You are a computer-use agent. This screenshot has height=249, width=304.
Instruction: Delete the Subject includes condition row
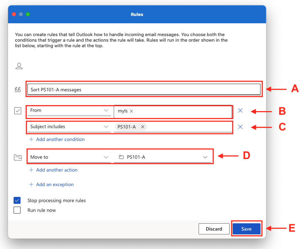[240, 127]
